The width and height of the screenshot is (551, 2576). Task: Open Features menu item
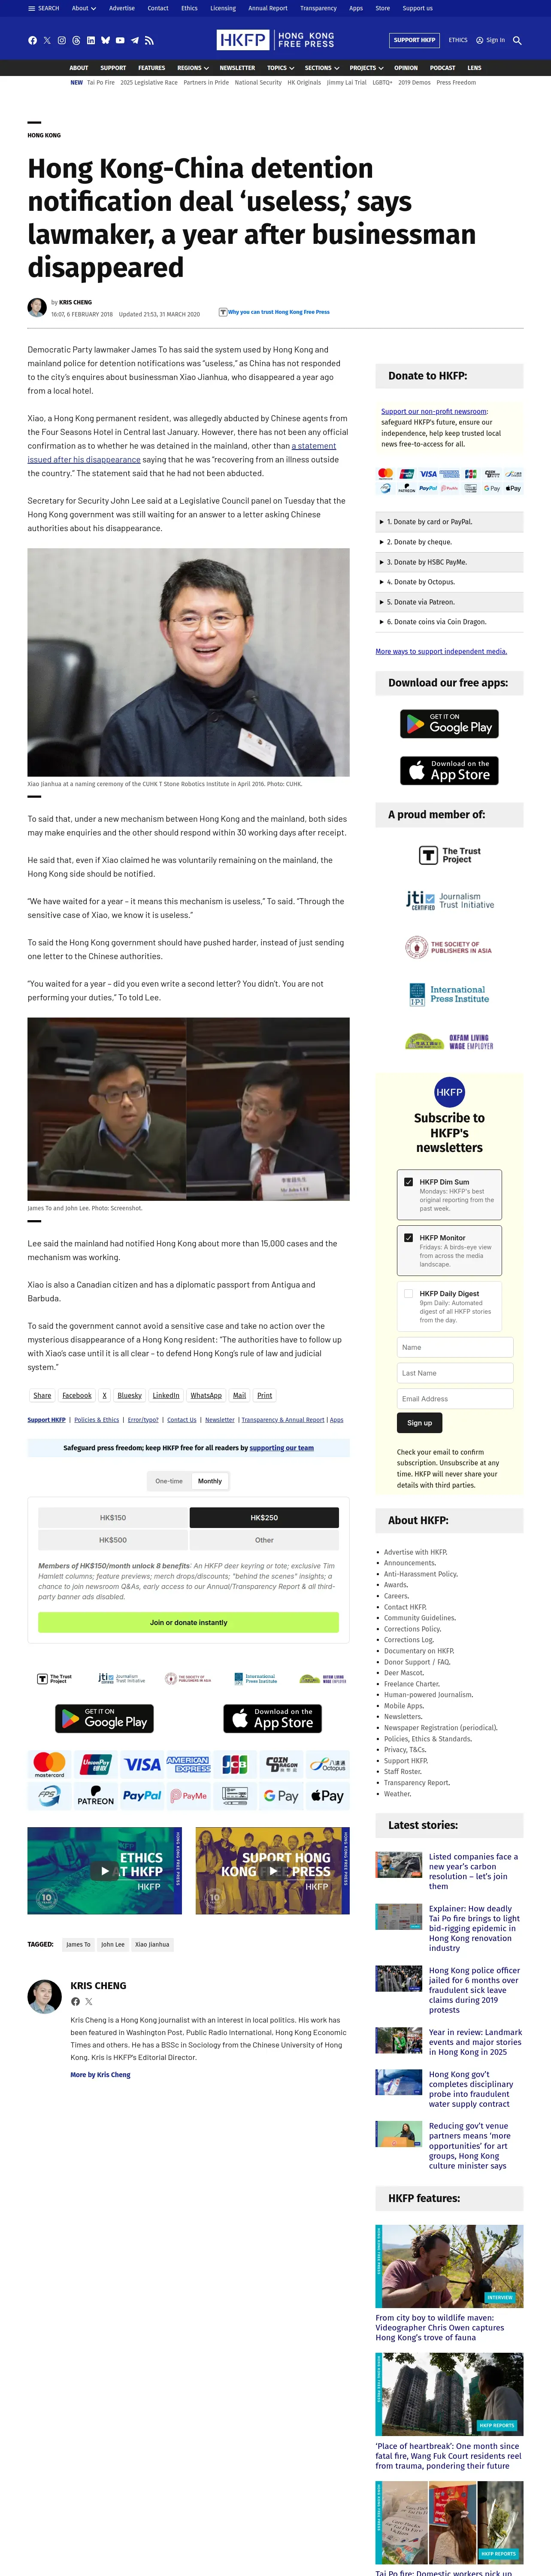pyautogui.click(x=152, y=68)
